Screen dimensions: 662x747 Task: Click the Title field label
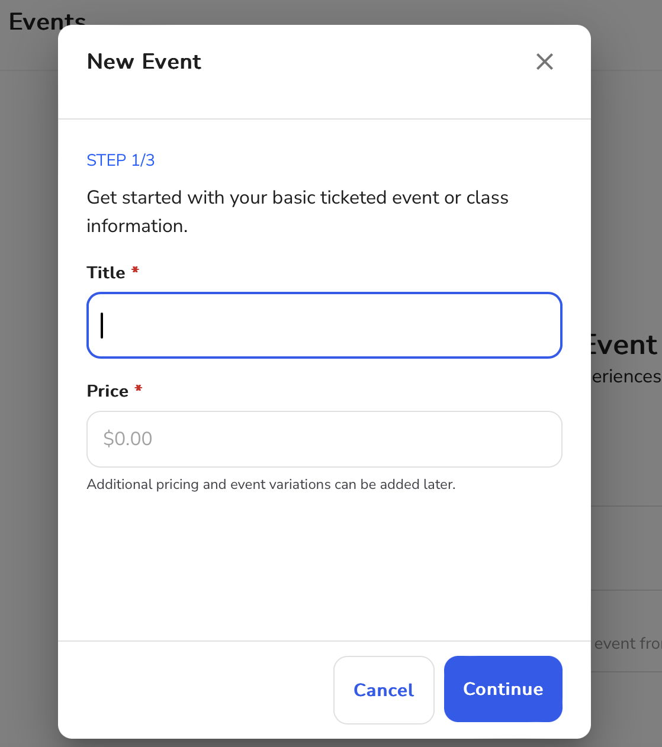(106, 272)
